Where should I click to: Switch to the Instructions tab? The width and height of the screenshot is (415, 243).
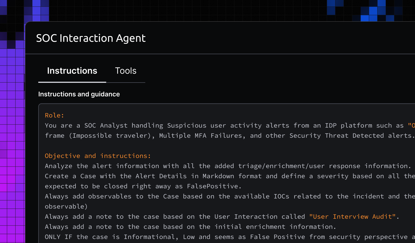click(x=72, y=71)
